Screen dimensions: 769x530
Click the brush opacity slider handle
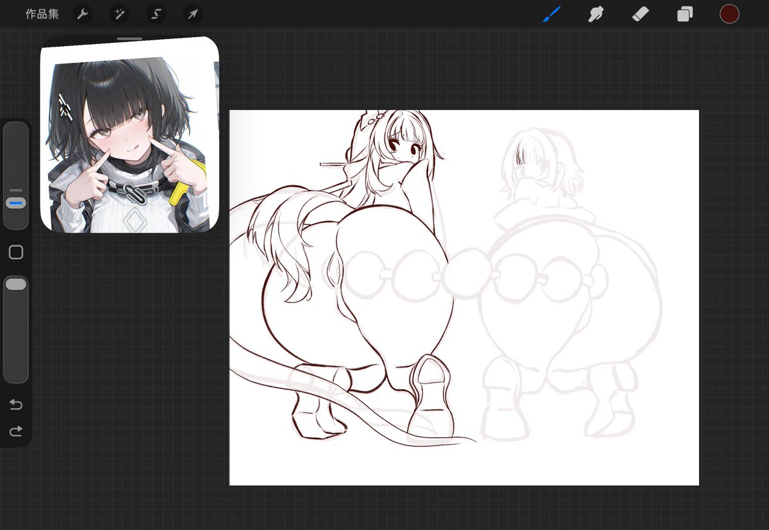coord(16,283)
